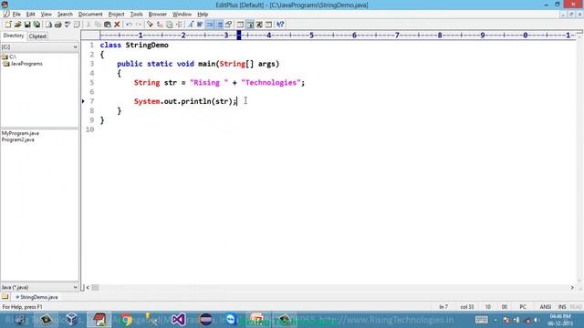This screenshot has width=584, height=328.
Task: Click the folder icon left of document tabs
Action: coord(5,297)
